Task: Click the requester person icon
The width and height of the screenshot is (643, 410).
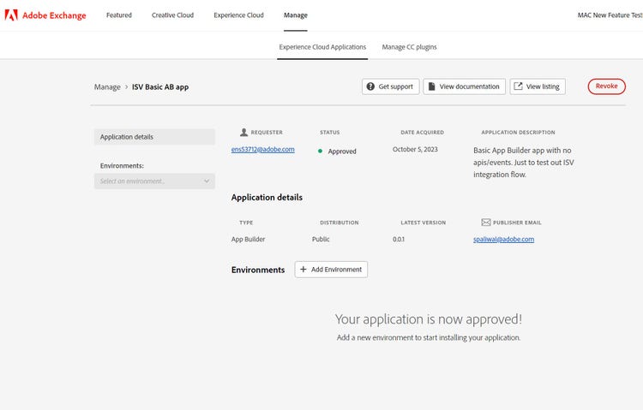Action: [x=243, y=133]
